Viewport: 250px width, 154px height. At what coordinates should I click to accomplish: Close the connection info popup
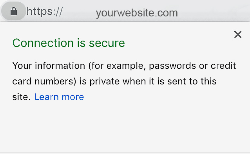(x=238, y=34)
